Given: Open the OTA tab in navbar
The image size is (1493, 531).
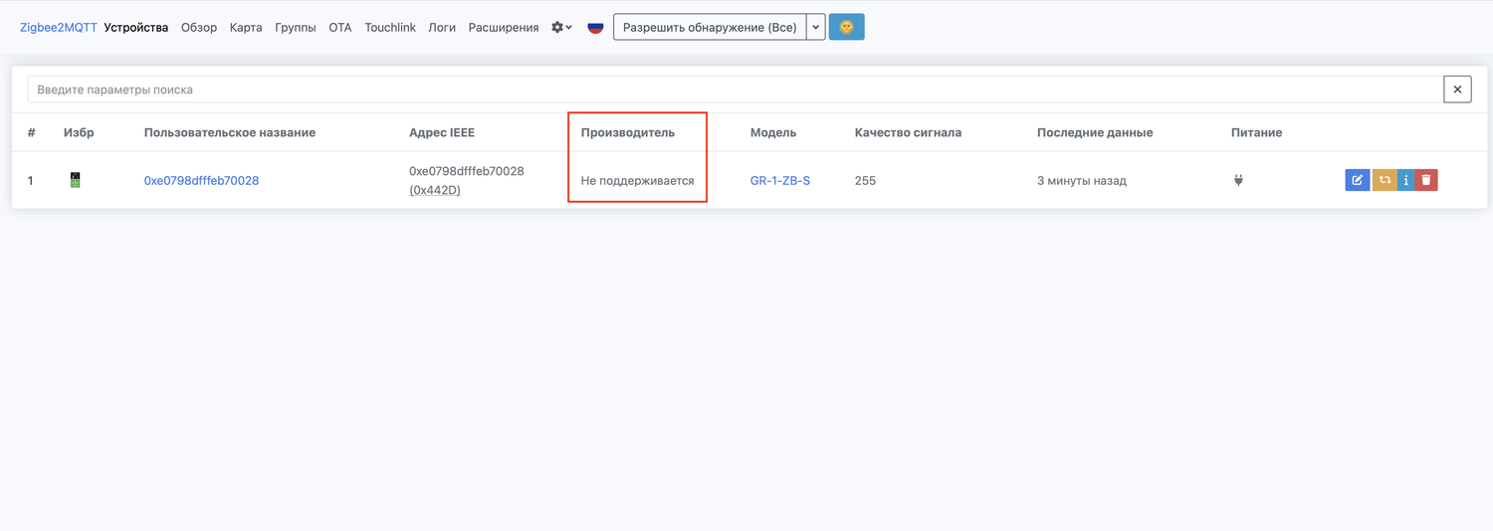Looking at the screenshot, I should [x=340, y=28].
